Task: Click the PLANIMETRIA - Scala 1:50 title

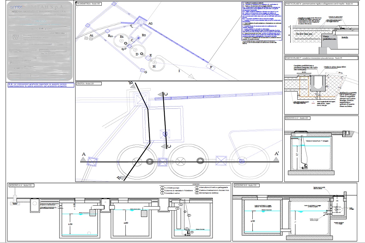Action: click(89, 3)
